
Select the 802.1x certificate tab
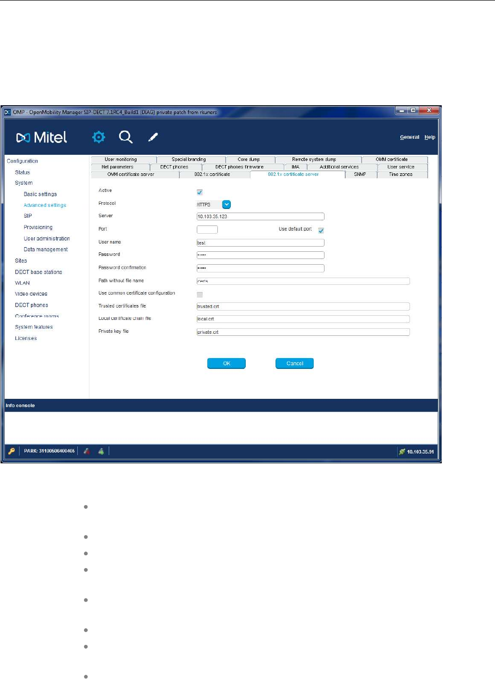214,174
